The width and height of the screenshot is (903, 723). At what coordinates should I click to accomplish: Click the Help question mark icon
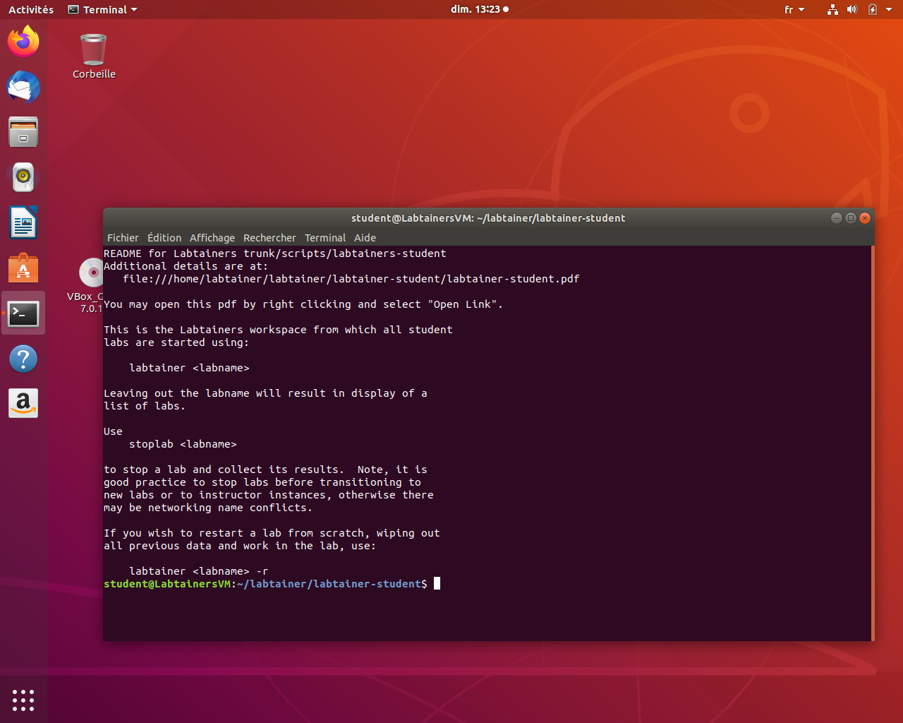click(x=23, y=359)
